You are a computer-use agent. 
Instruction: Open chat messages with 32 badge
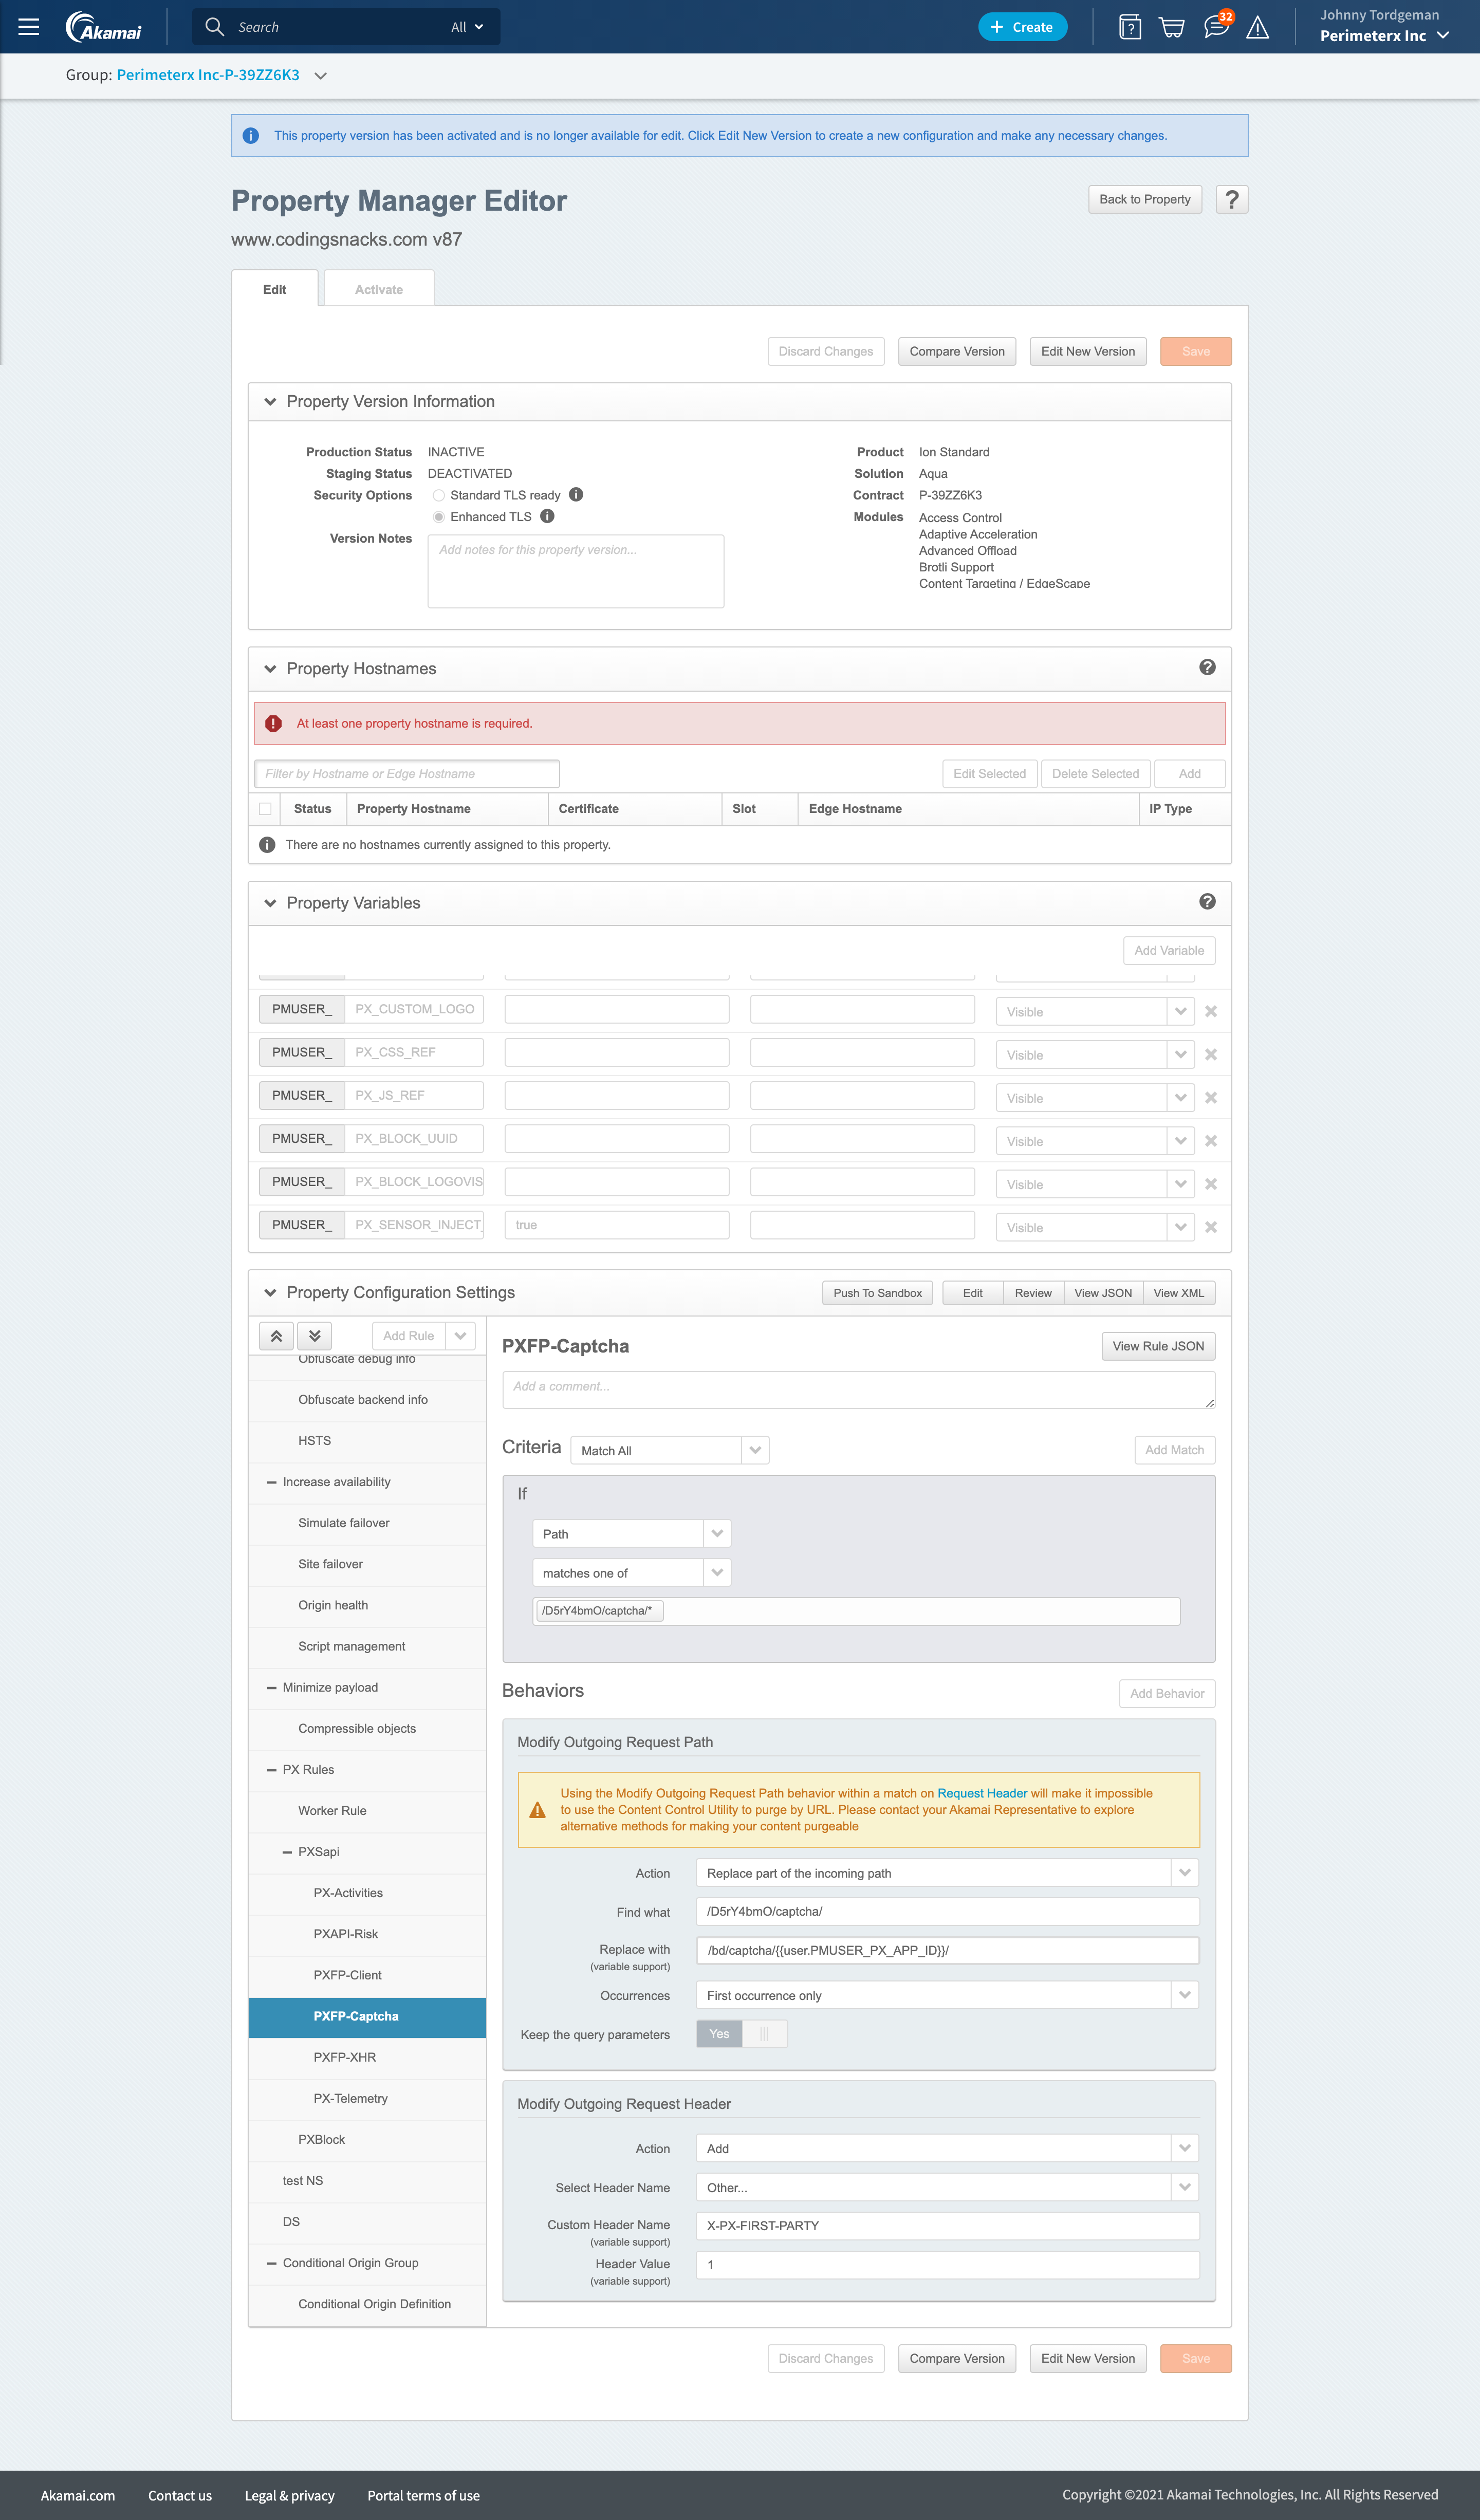[x=1216, y=27]
